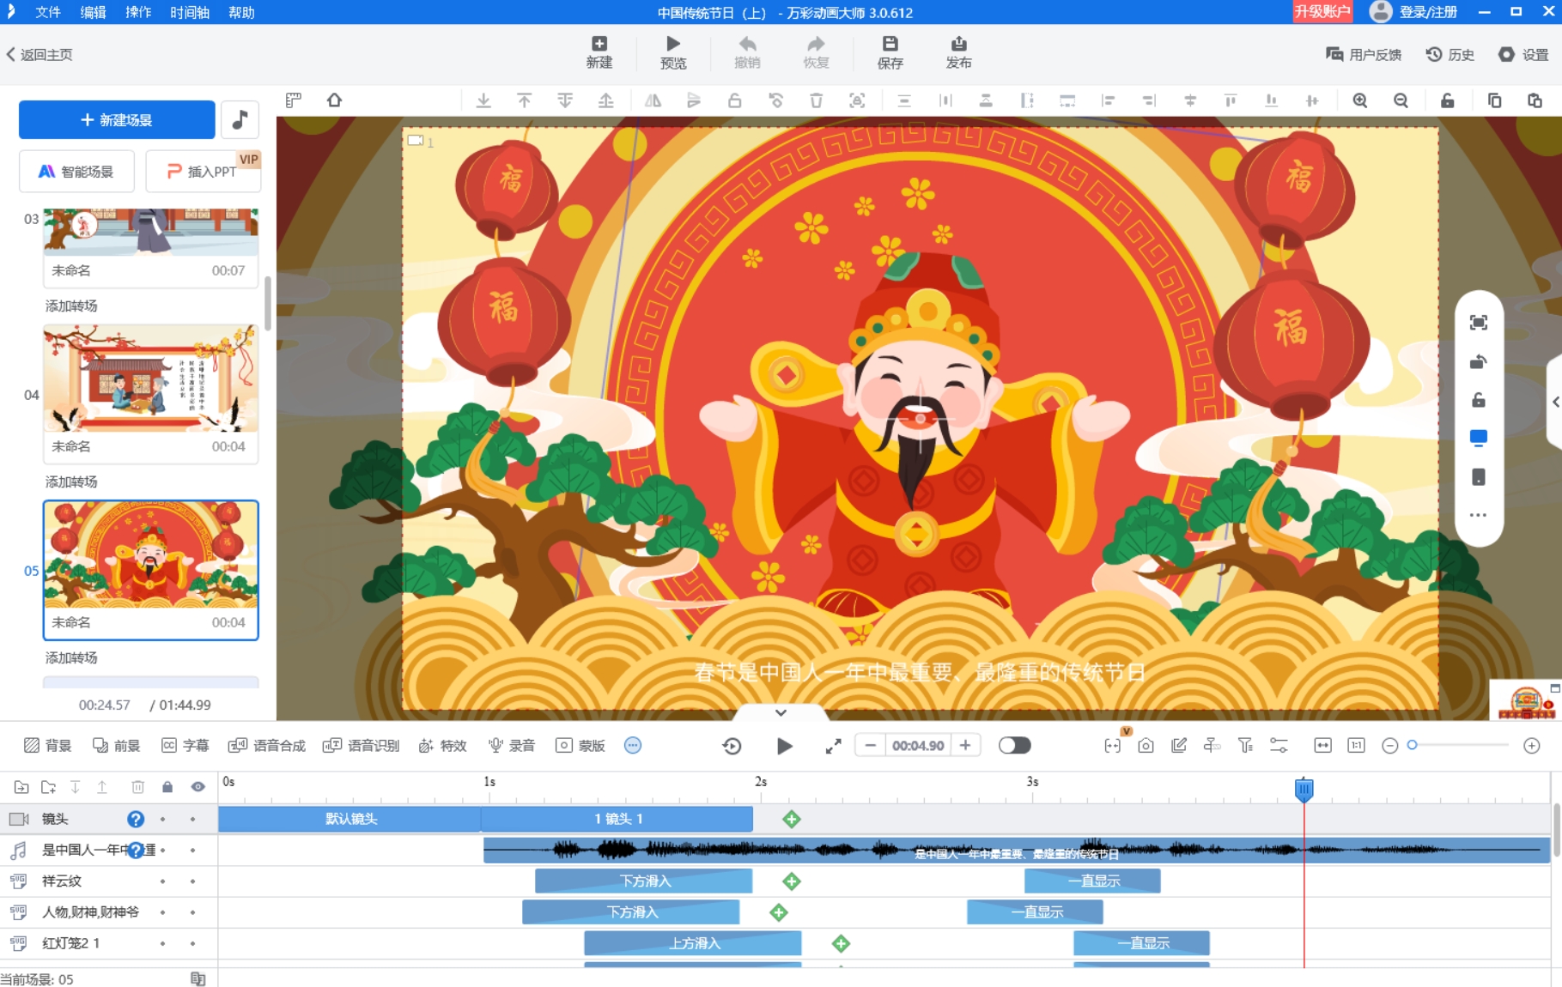
Task: Open the 历史 history panel
Action: (x=1450, y=55)
